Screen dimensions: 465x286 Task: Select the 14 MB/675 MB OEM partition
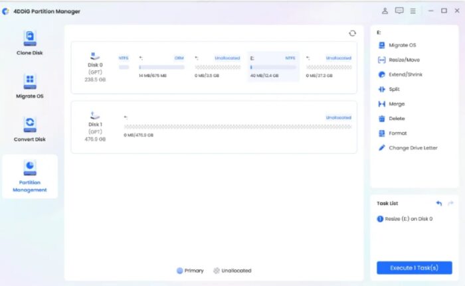pos(161,66)
